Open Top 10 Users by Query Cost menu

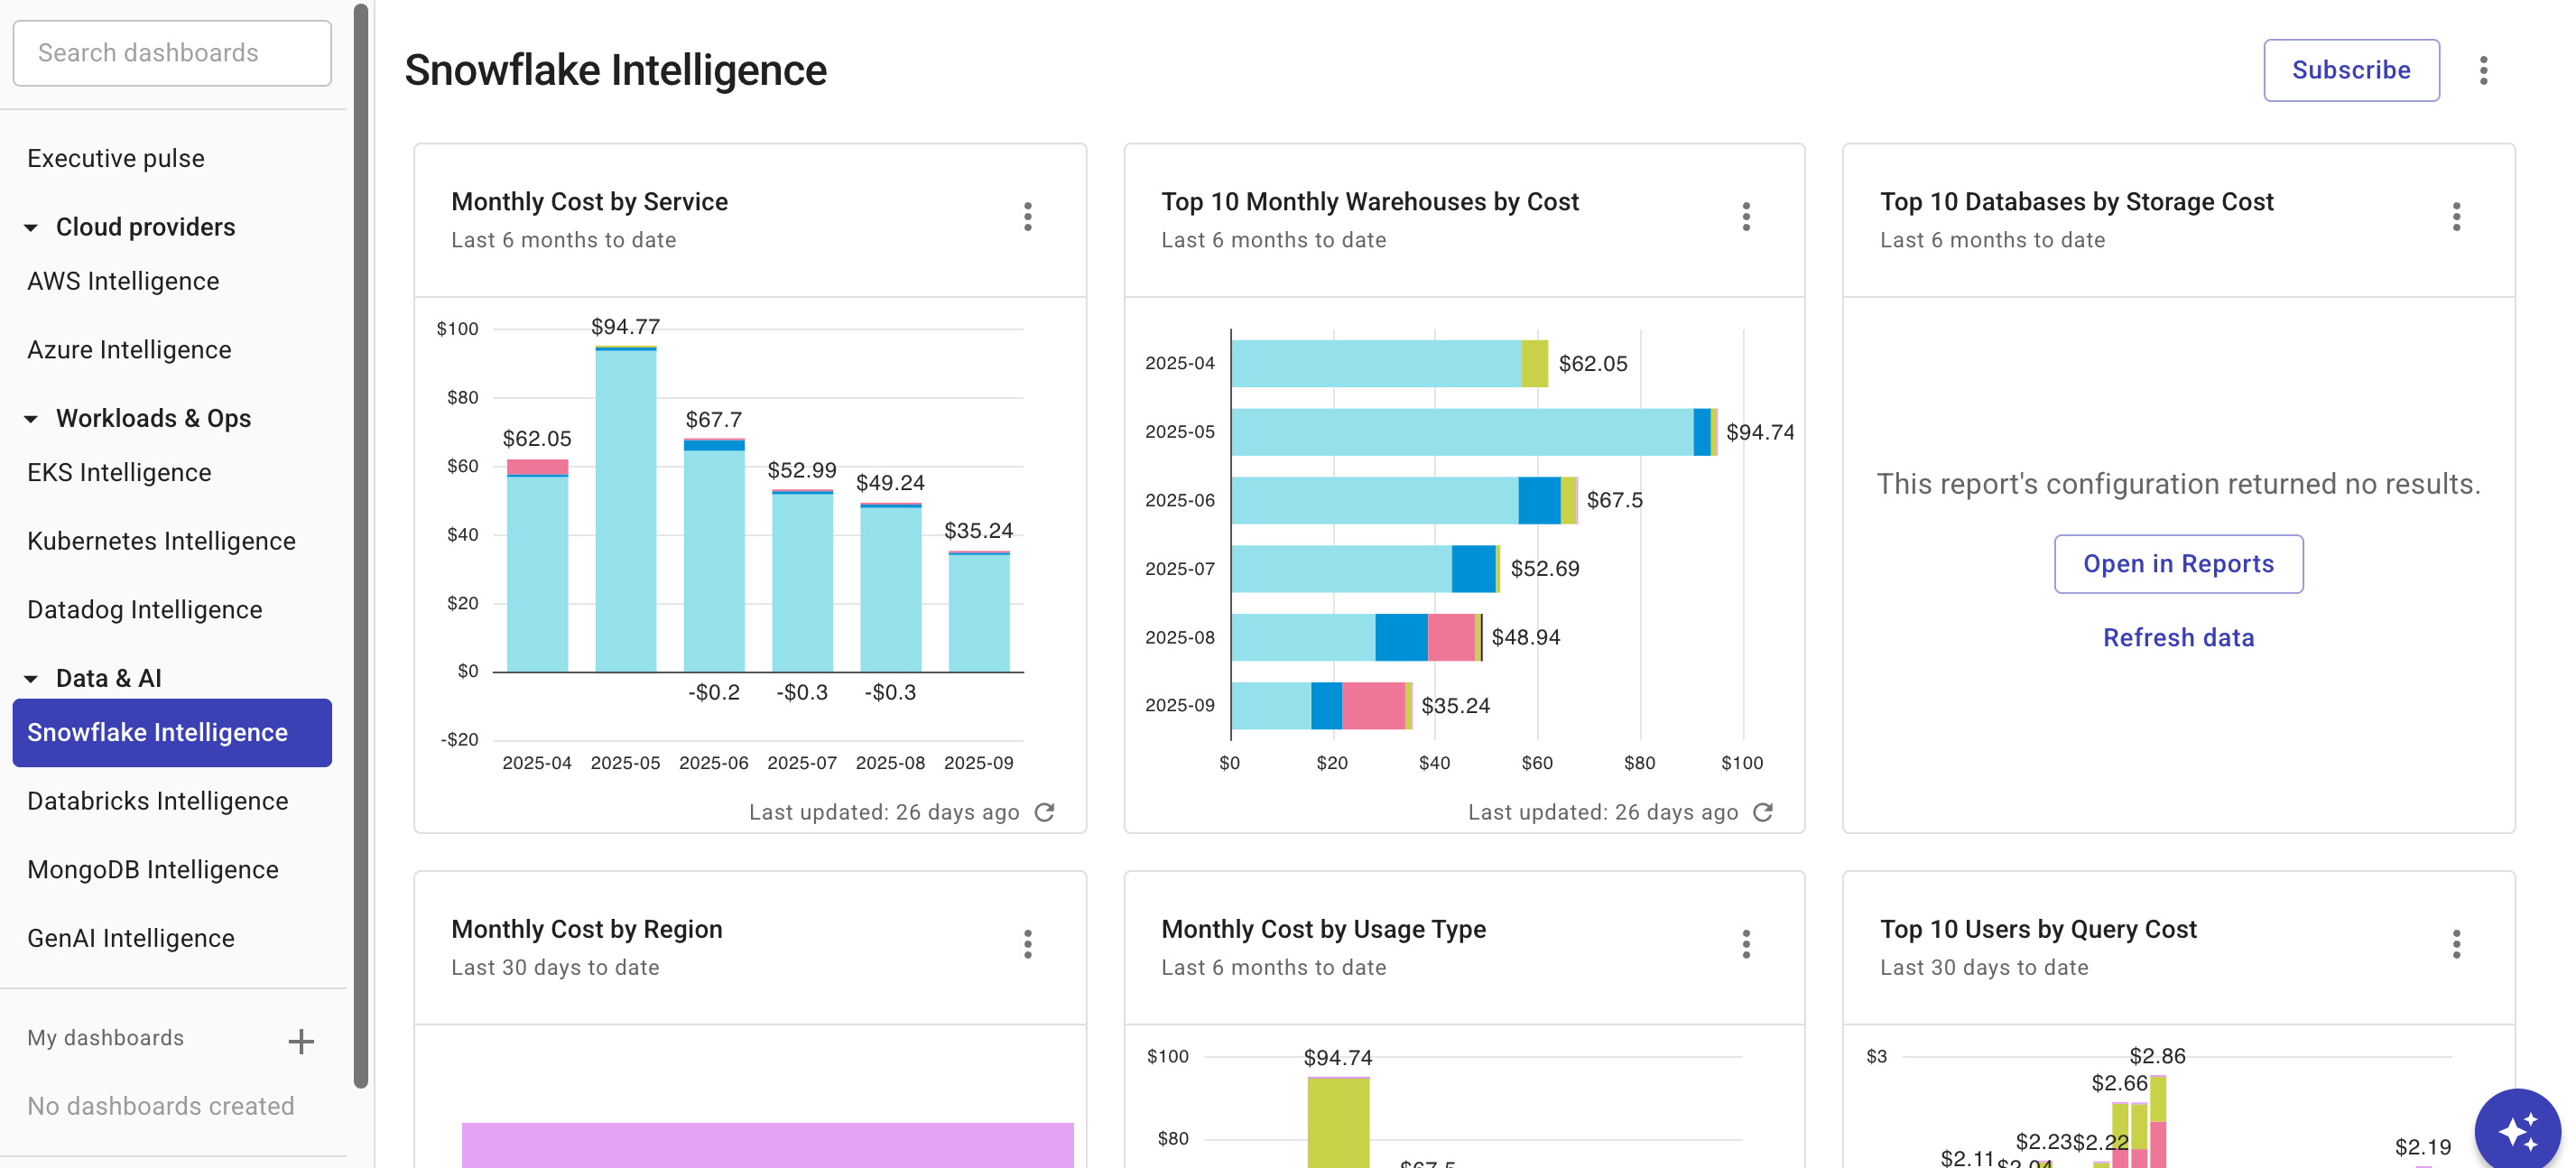(2457, 944)
